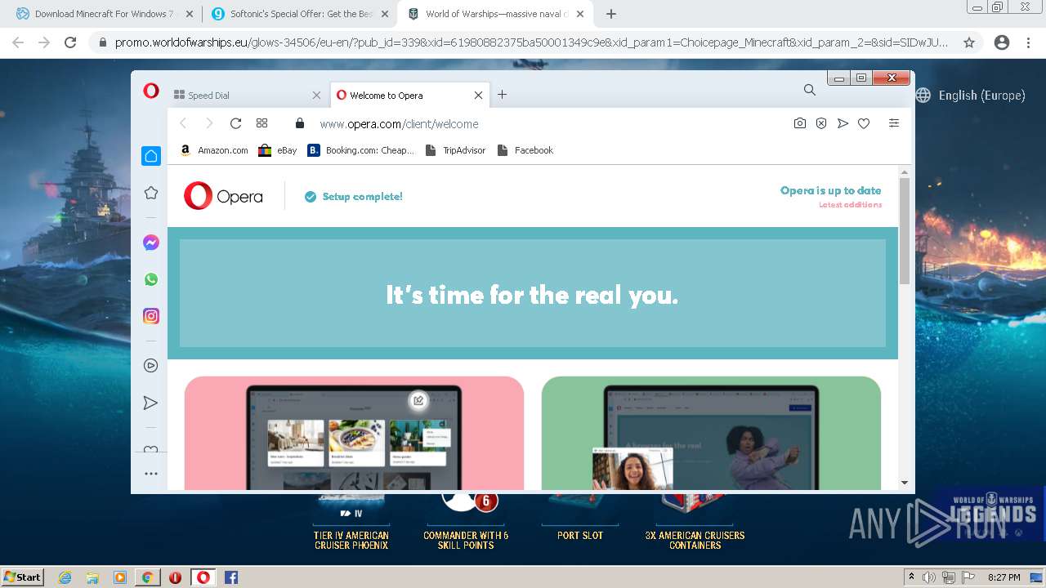Image resolution: width=1046 pixels, height=588 pixels.
Task: Click Opera is up to date text
Action: 830,190
